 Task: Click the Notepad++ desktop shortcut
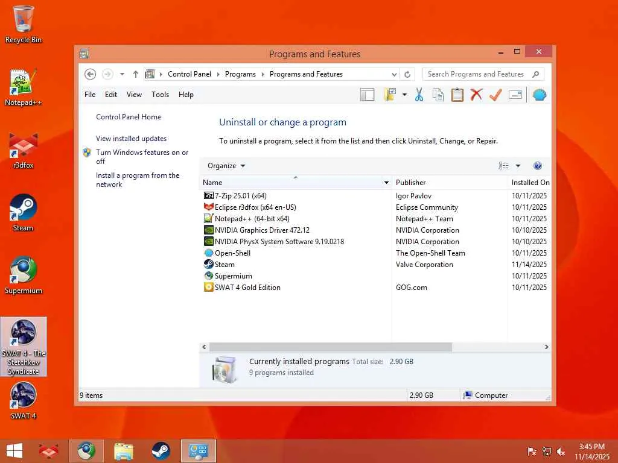coord(24,87)
